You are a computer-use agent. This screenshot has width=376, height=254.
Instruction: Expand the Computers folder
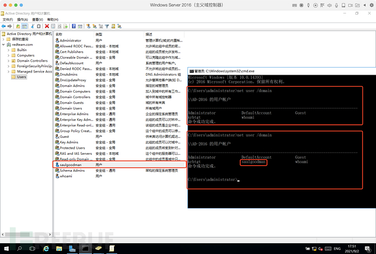(x=8, y=56)
